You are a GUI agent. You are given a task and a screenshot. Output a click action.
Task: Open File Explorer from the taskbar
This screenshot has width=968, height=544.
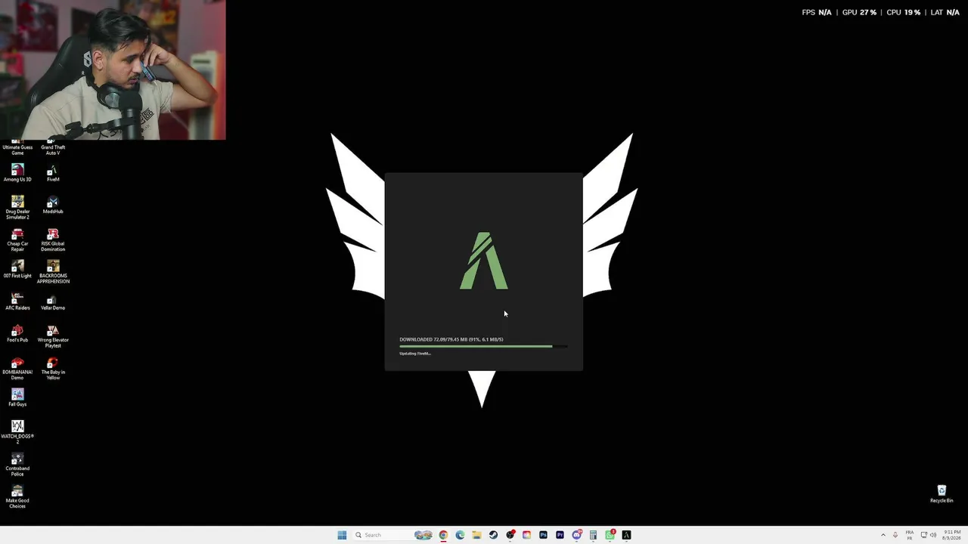point(476,535)
